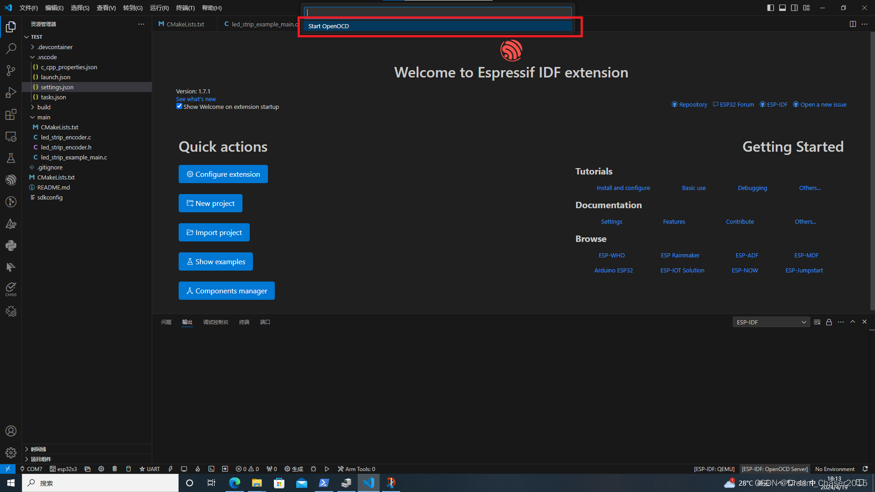Open Customize Layout options
Viewport: 875px width, 492px height.
[x=807, y=8]
